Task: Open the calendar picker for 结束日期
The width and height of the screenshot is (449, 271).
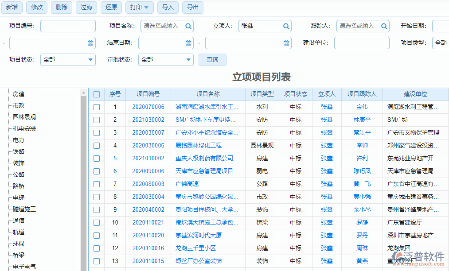Action: [188, 43]
